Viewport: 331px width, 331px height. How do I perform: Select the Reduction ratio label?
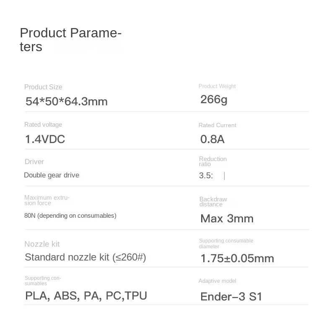[x=213, y=161]
